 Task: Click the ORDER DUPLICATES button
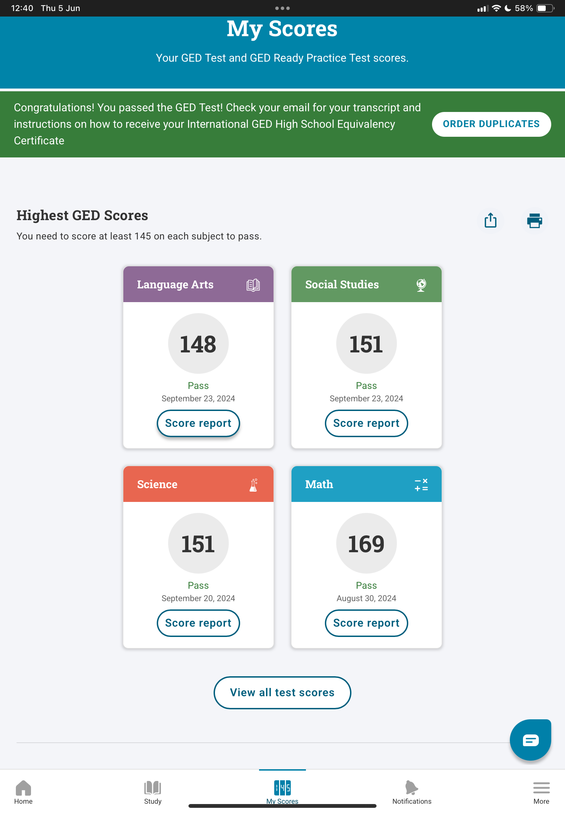491,124
